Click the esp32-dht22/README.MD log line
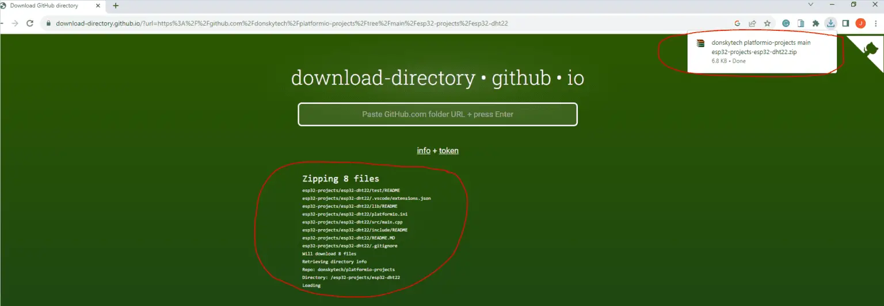 349,238
